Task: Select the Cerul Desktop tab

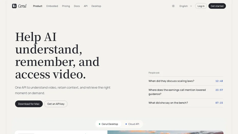Action: 108,124
